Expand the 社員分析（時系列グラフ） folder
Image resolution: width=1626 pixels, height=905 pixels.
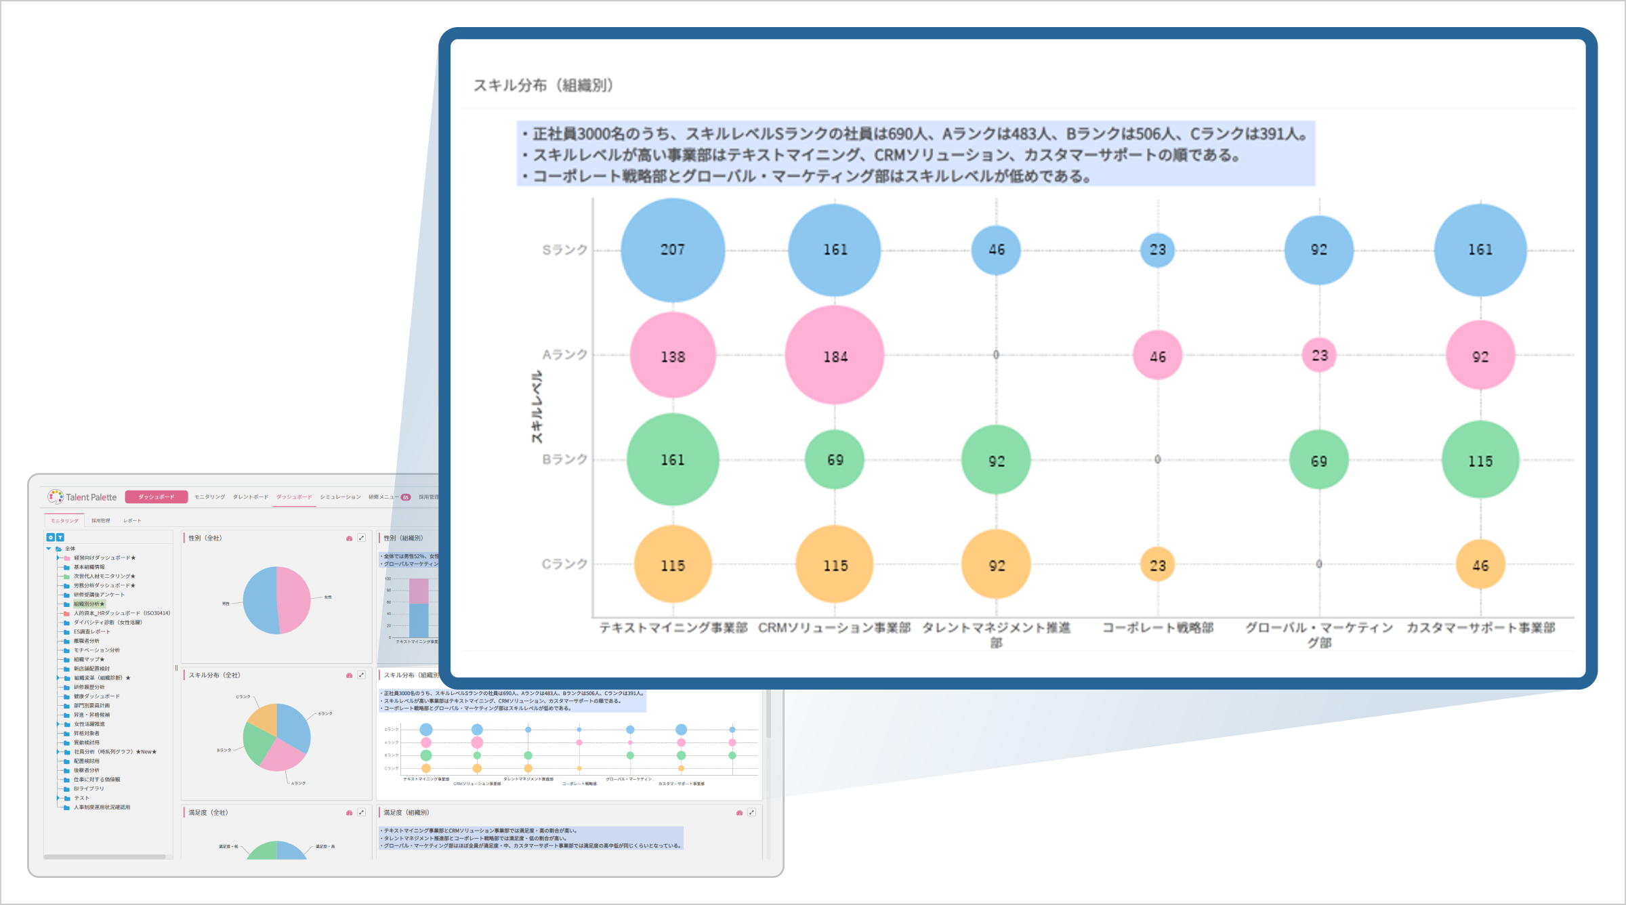pos(58,751)
